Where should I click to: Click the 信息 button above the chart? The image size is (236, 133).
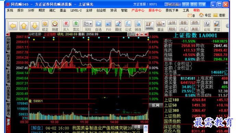(x=132, y=34)
